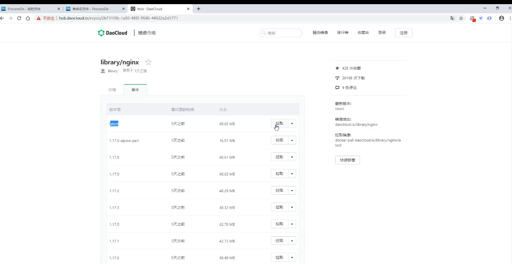
Task: Click the DaoCloud logo
Action: [x=112, y=33]
